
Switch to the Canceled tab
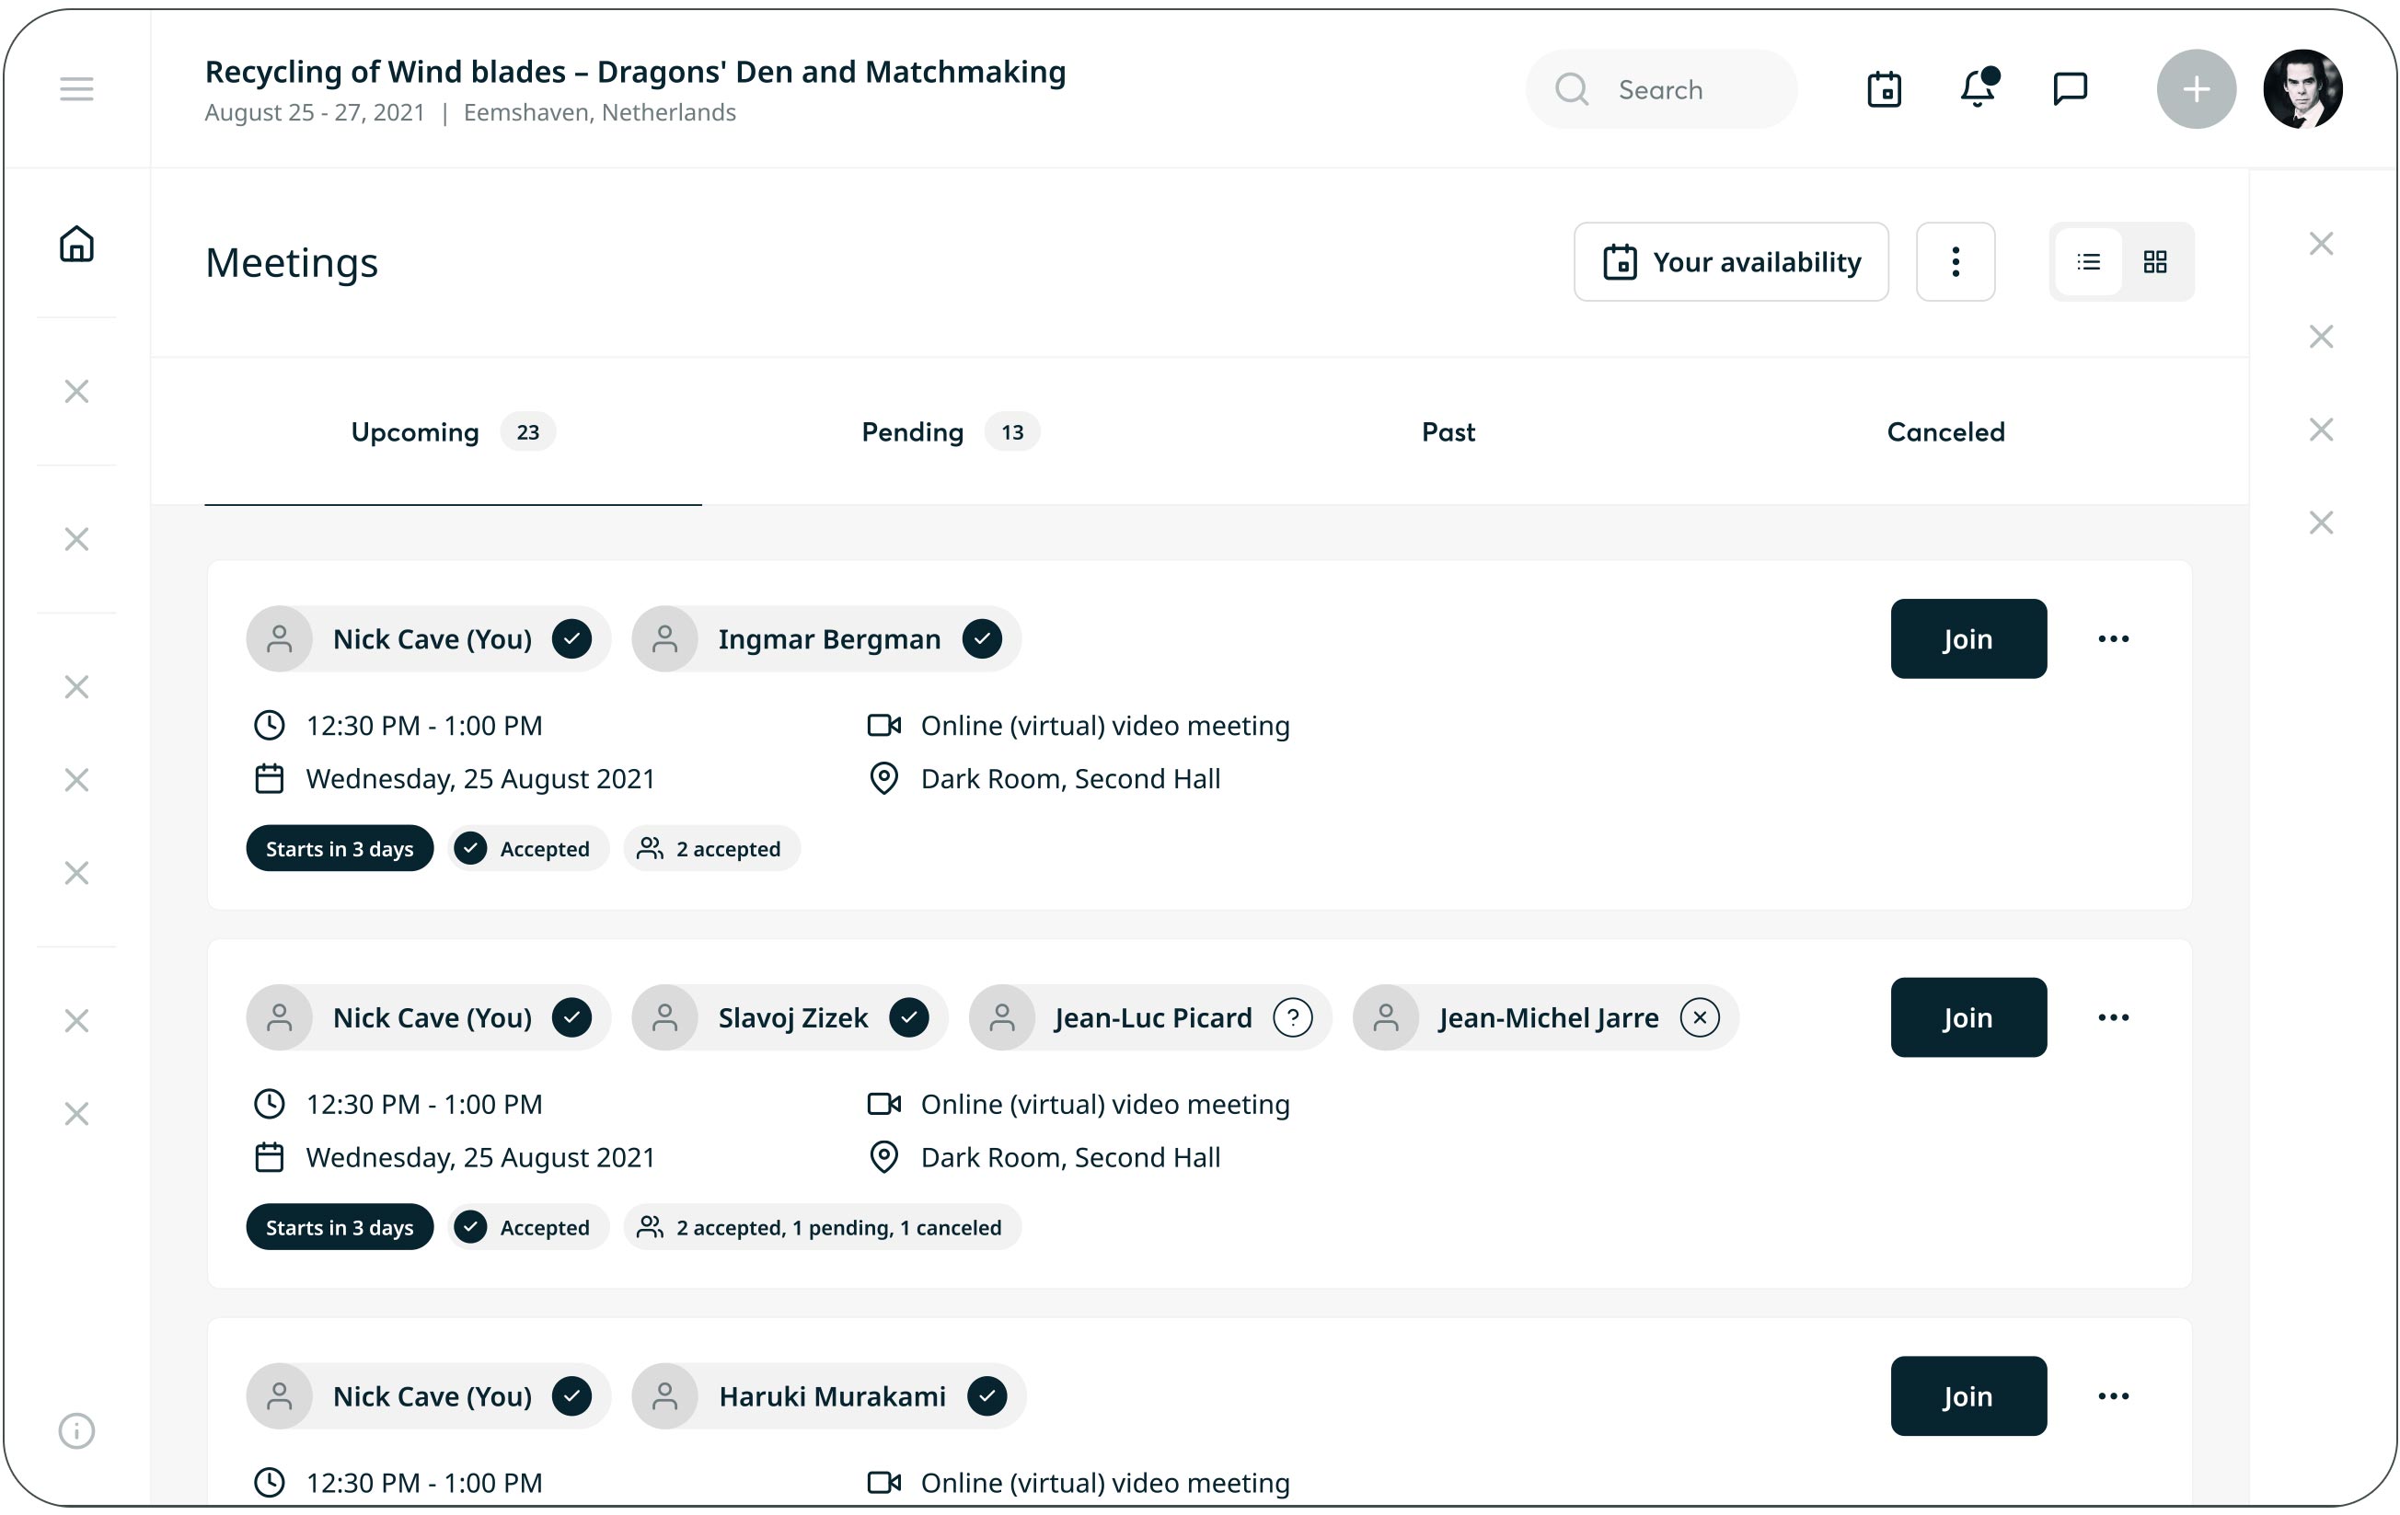click(1944, 432)
